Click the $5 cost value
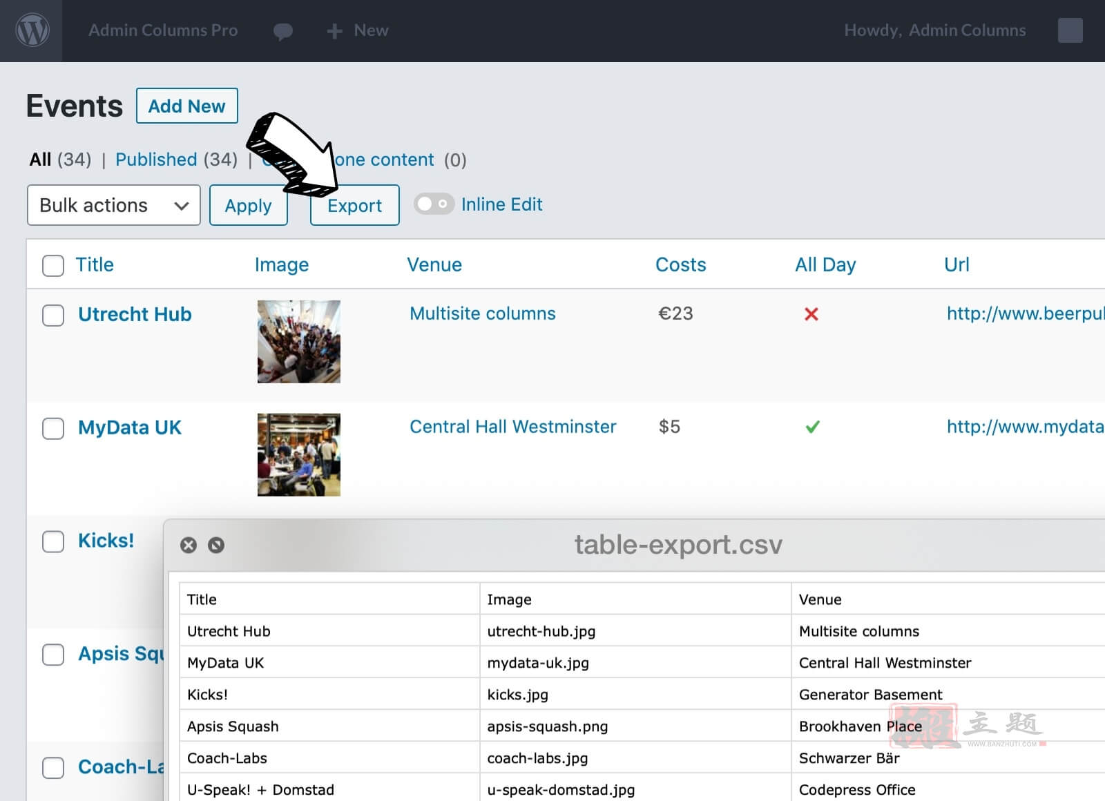Screen dimensions: 1105x801 point(669,427)
